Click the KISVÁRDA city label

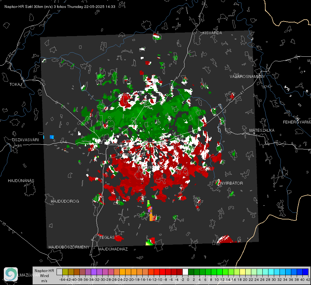point(212,33)
